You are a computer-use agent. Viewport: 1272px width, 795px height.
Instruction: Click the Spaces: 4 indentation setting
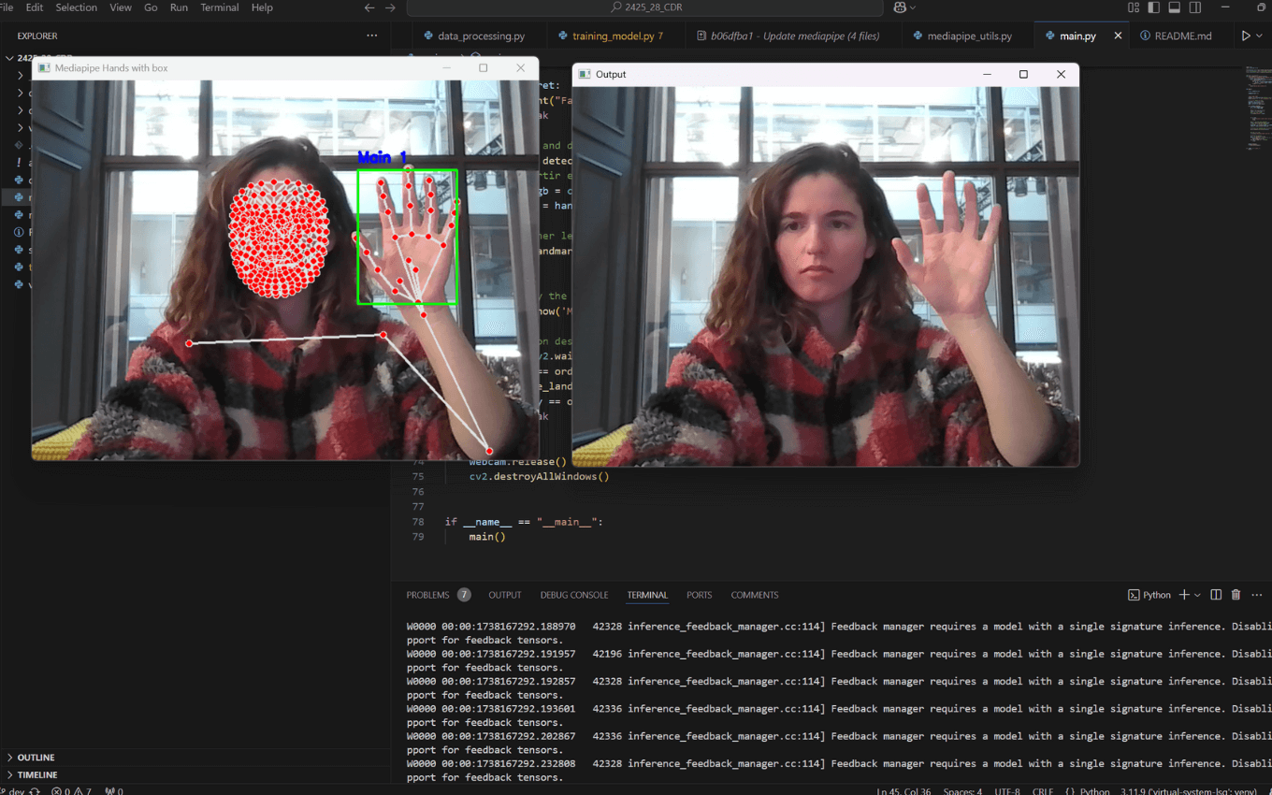coord(962,791)
